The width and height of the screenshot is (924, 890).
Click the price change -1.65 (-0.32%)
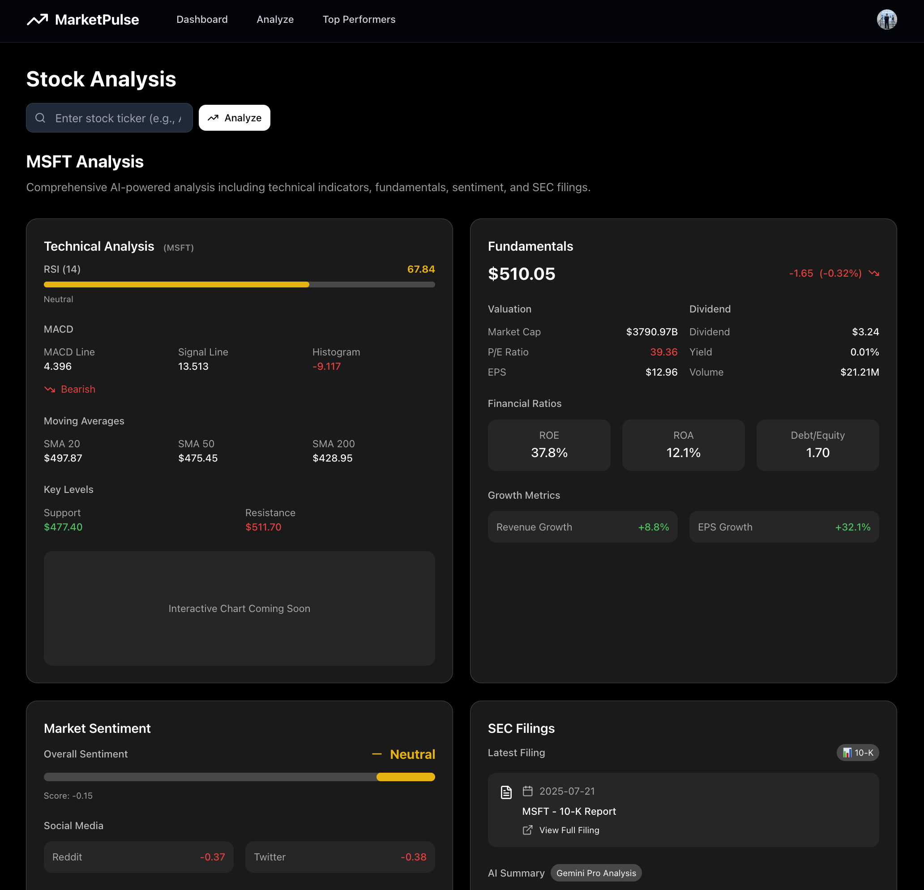pos(825,274)
